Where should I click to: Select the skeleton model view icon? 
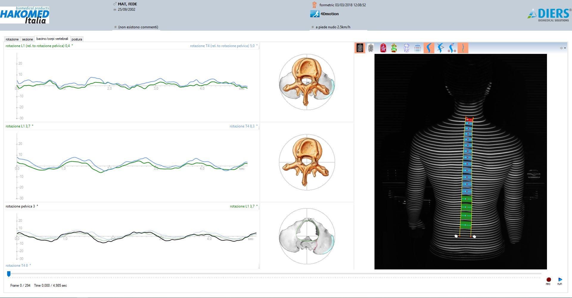tap(406, 48)
